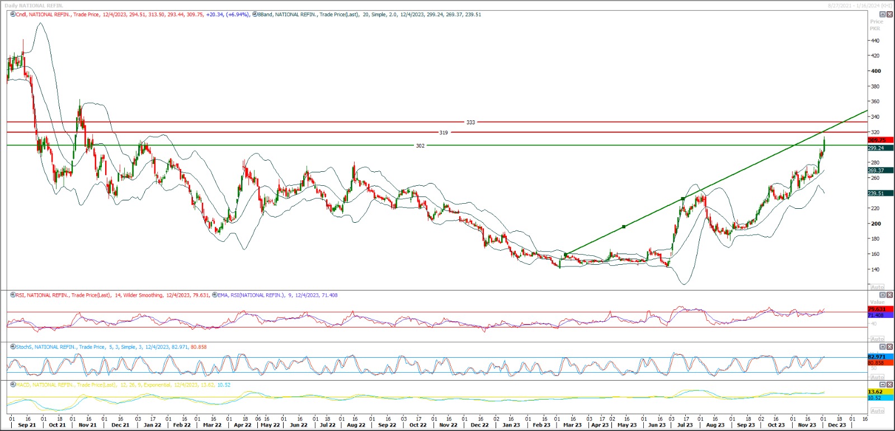This screenshot has height=431, width=895.
Task: Select the MACD 12, 26, 9 Exponential legend
Action: tap(123, 385)
